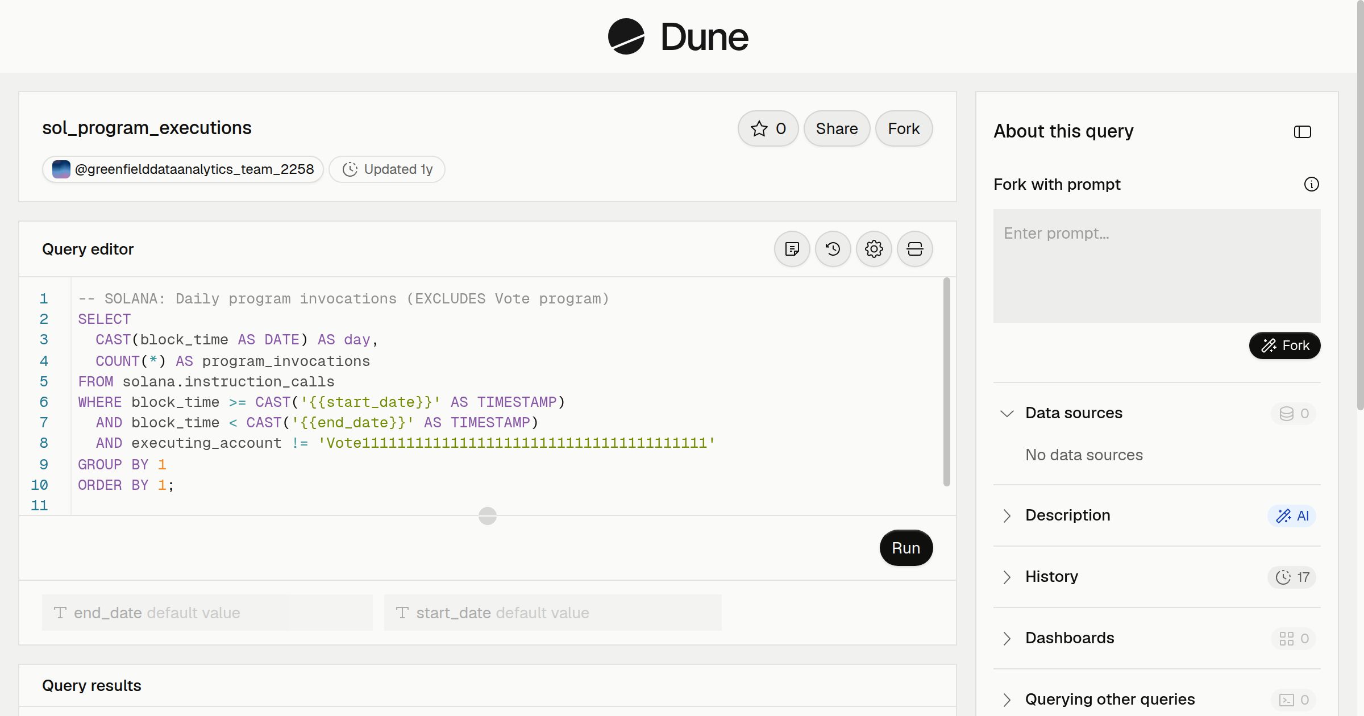Click the ORDER BY 1 line
This screenshot has width=1364, height=716.
click(x=126, y=485)
